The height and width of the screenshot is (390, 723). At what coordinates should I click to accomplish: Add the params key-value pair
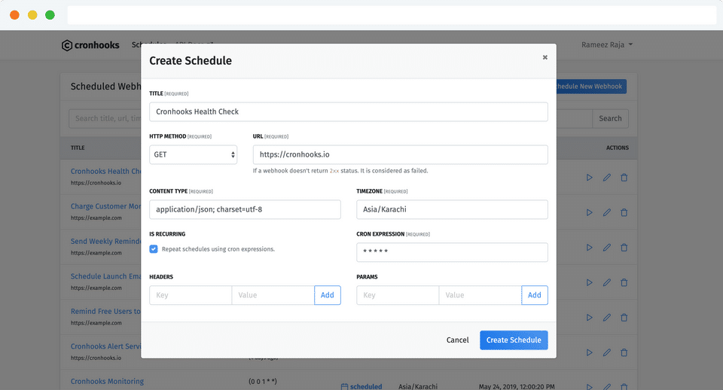pos(535,295)
